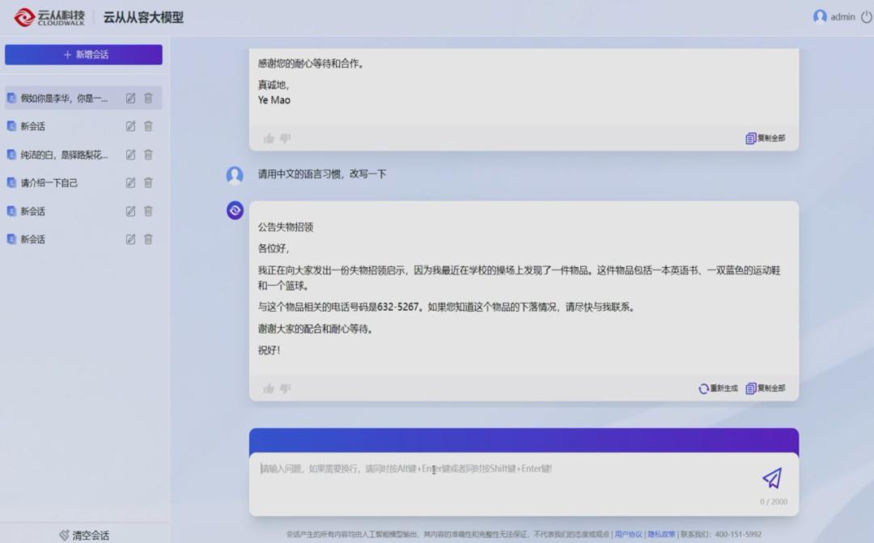Dislike the Ye Mao response above
The image size is (874, 543).
coord(285,138)
